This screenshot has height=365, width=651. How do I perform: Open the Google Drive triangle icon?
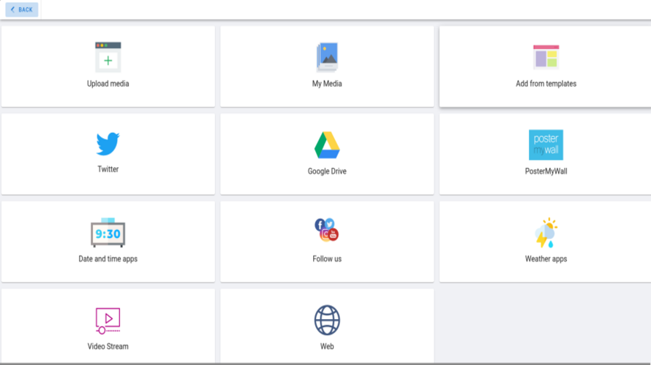(327, 145)
